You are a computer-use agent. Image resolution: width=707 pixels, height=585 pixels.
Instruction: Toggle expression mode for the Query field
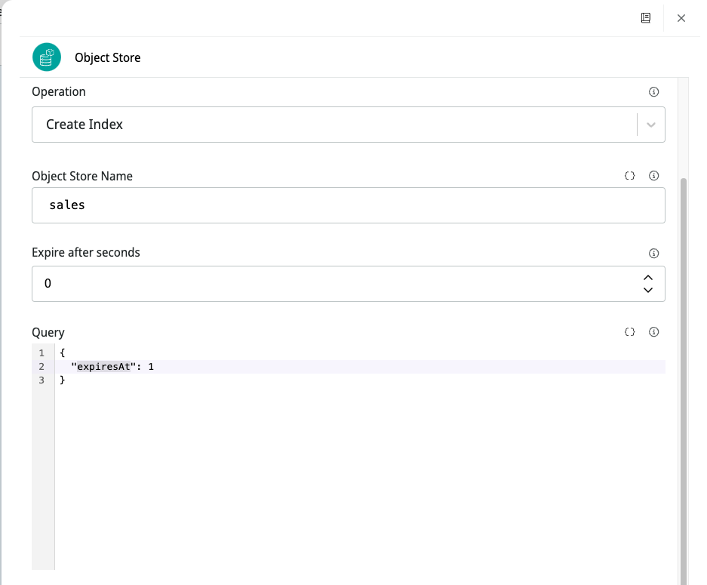[x=630, y=332]
